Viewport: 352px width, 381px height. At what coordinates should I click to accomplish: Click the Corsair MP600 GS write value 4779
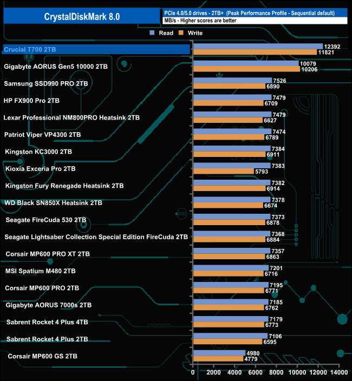click(251, 359)
